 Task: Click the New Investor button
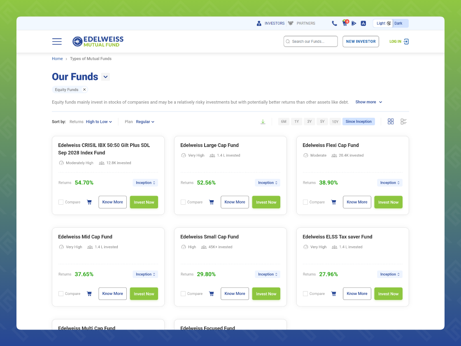[361, 42]
